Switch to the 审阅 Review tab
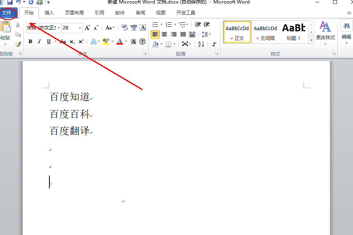This screenshot has width=353, height=235. point(140,13)
